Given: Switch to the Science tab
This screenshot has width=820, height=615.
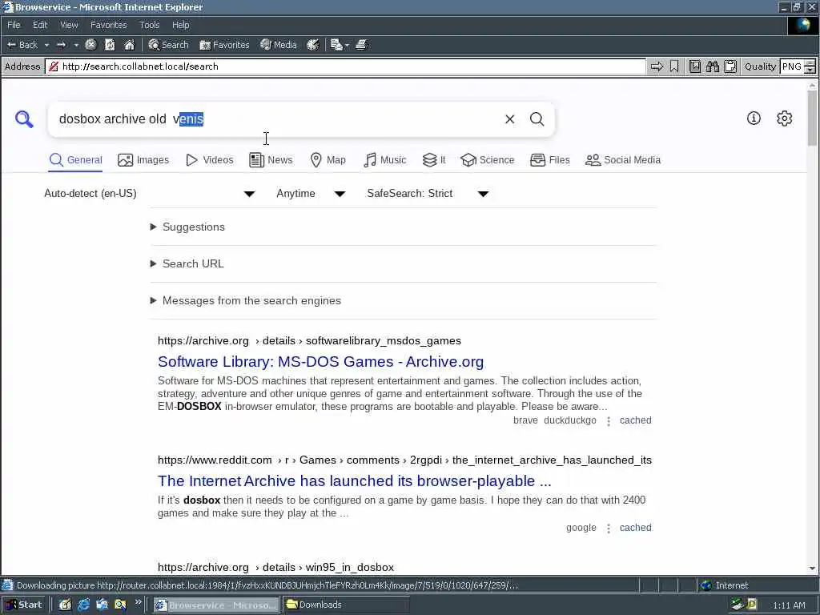Looking at the screenshot, I should [488, 160].
